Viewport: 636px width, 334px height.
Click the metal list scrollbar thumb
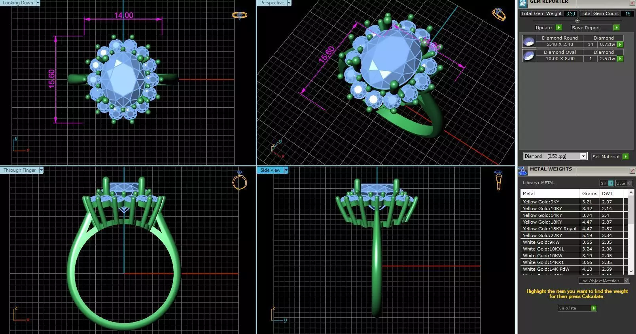pos(631,210)
